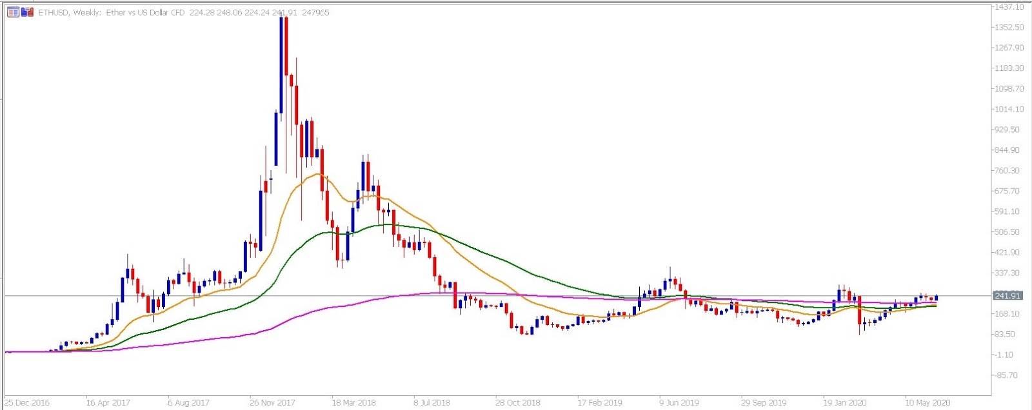Select the 19 Jan 2020 time marker
The height and width of the screenshot is (410, 1032).
point(845,403)
